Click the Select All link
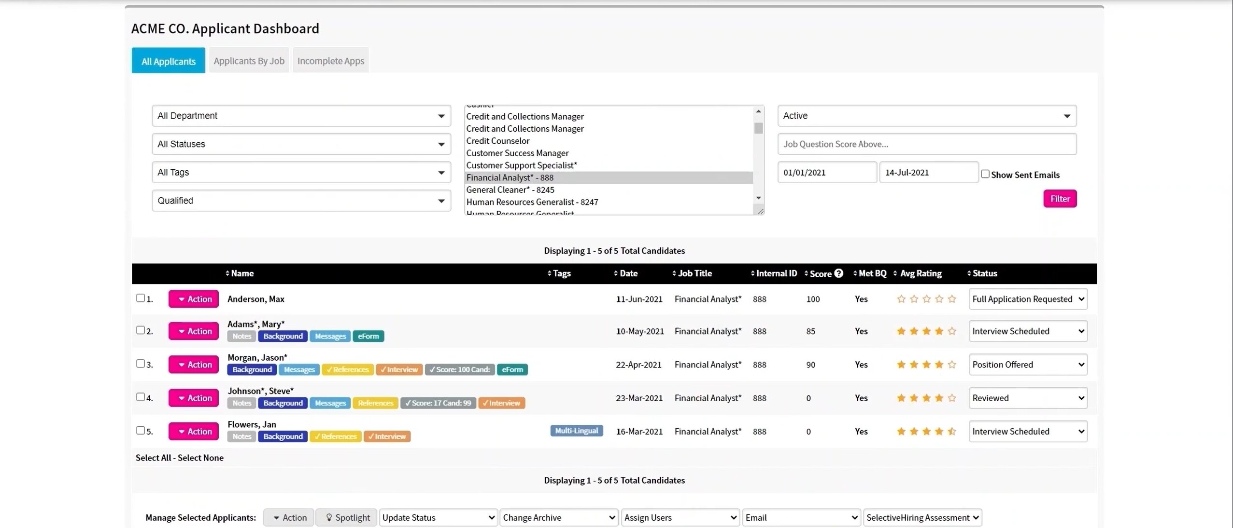The height and width of the screenshot is (528, 1233). point(153,458)
